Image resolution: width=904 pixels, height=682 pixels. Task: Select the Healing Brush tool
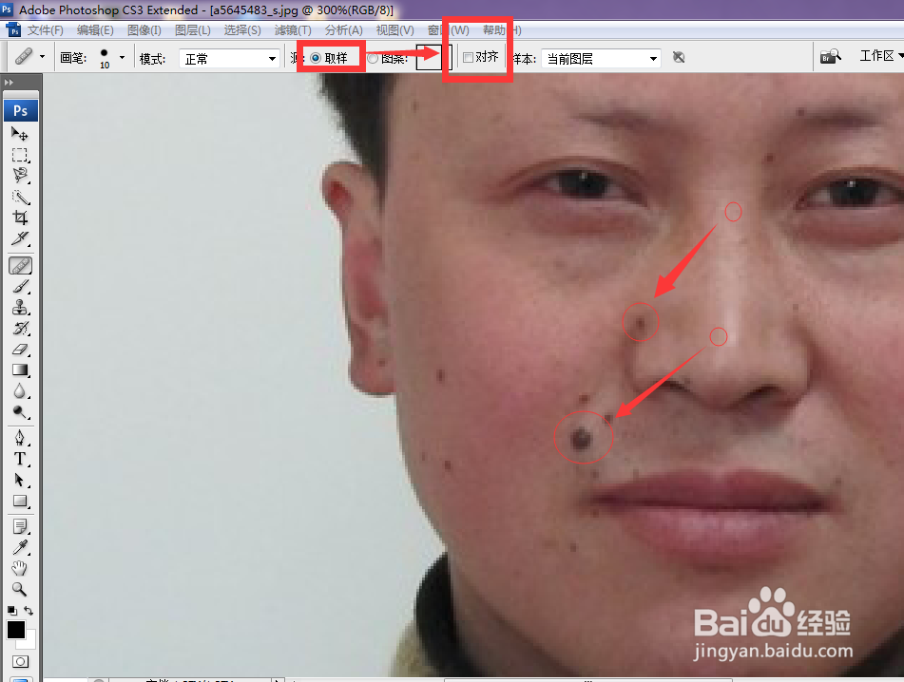pos(20,266)
